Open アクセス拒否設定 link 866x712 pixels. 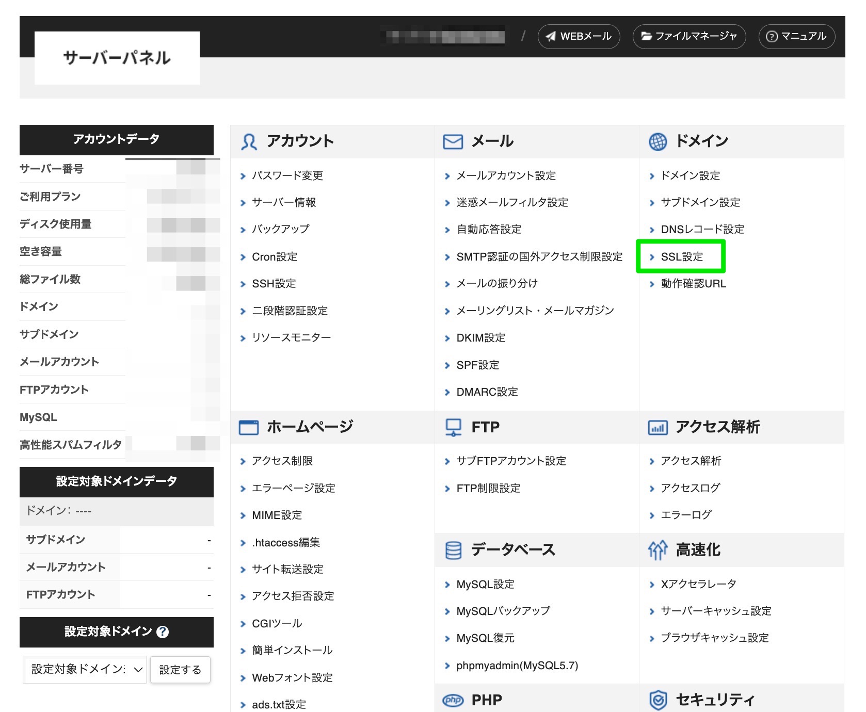[x=293, y=596]
